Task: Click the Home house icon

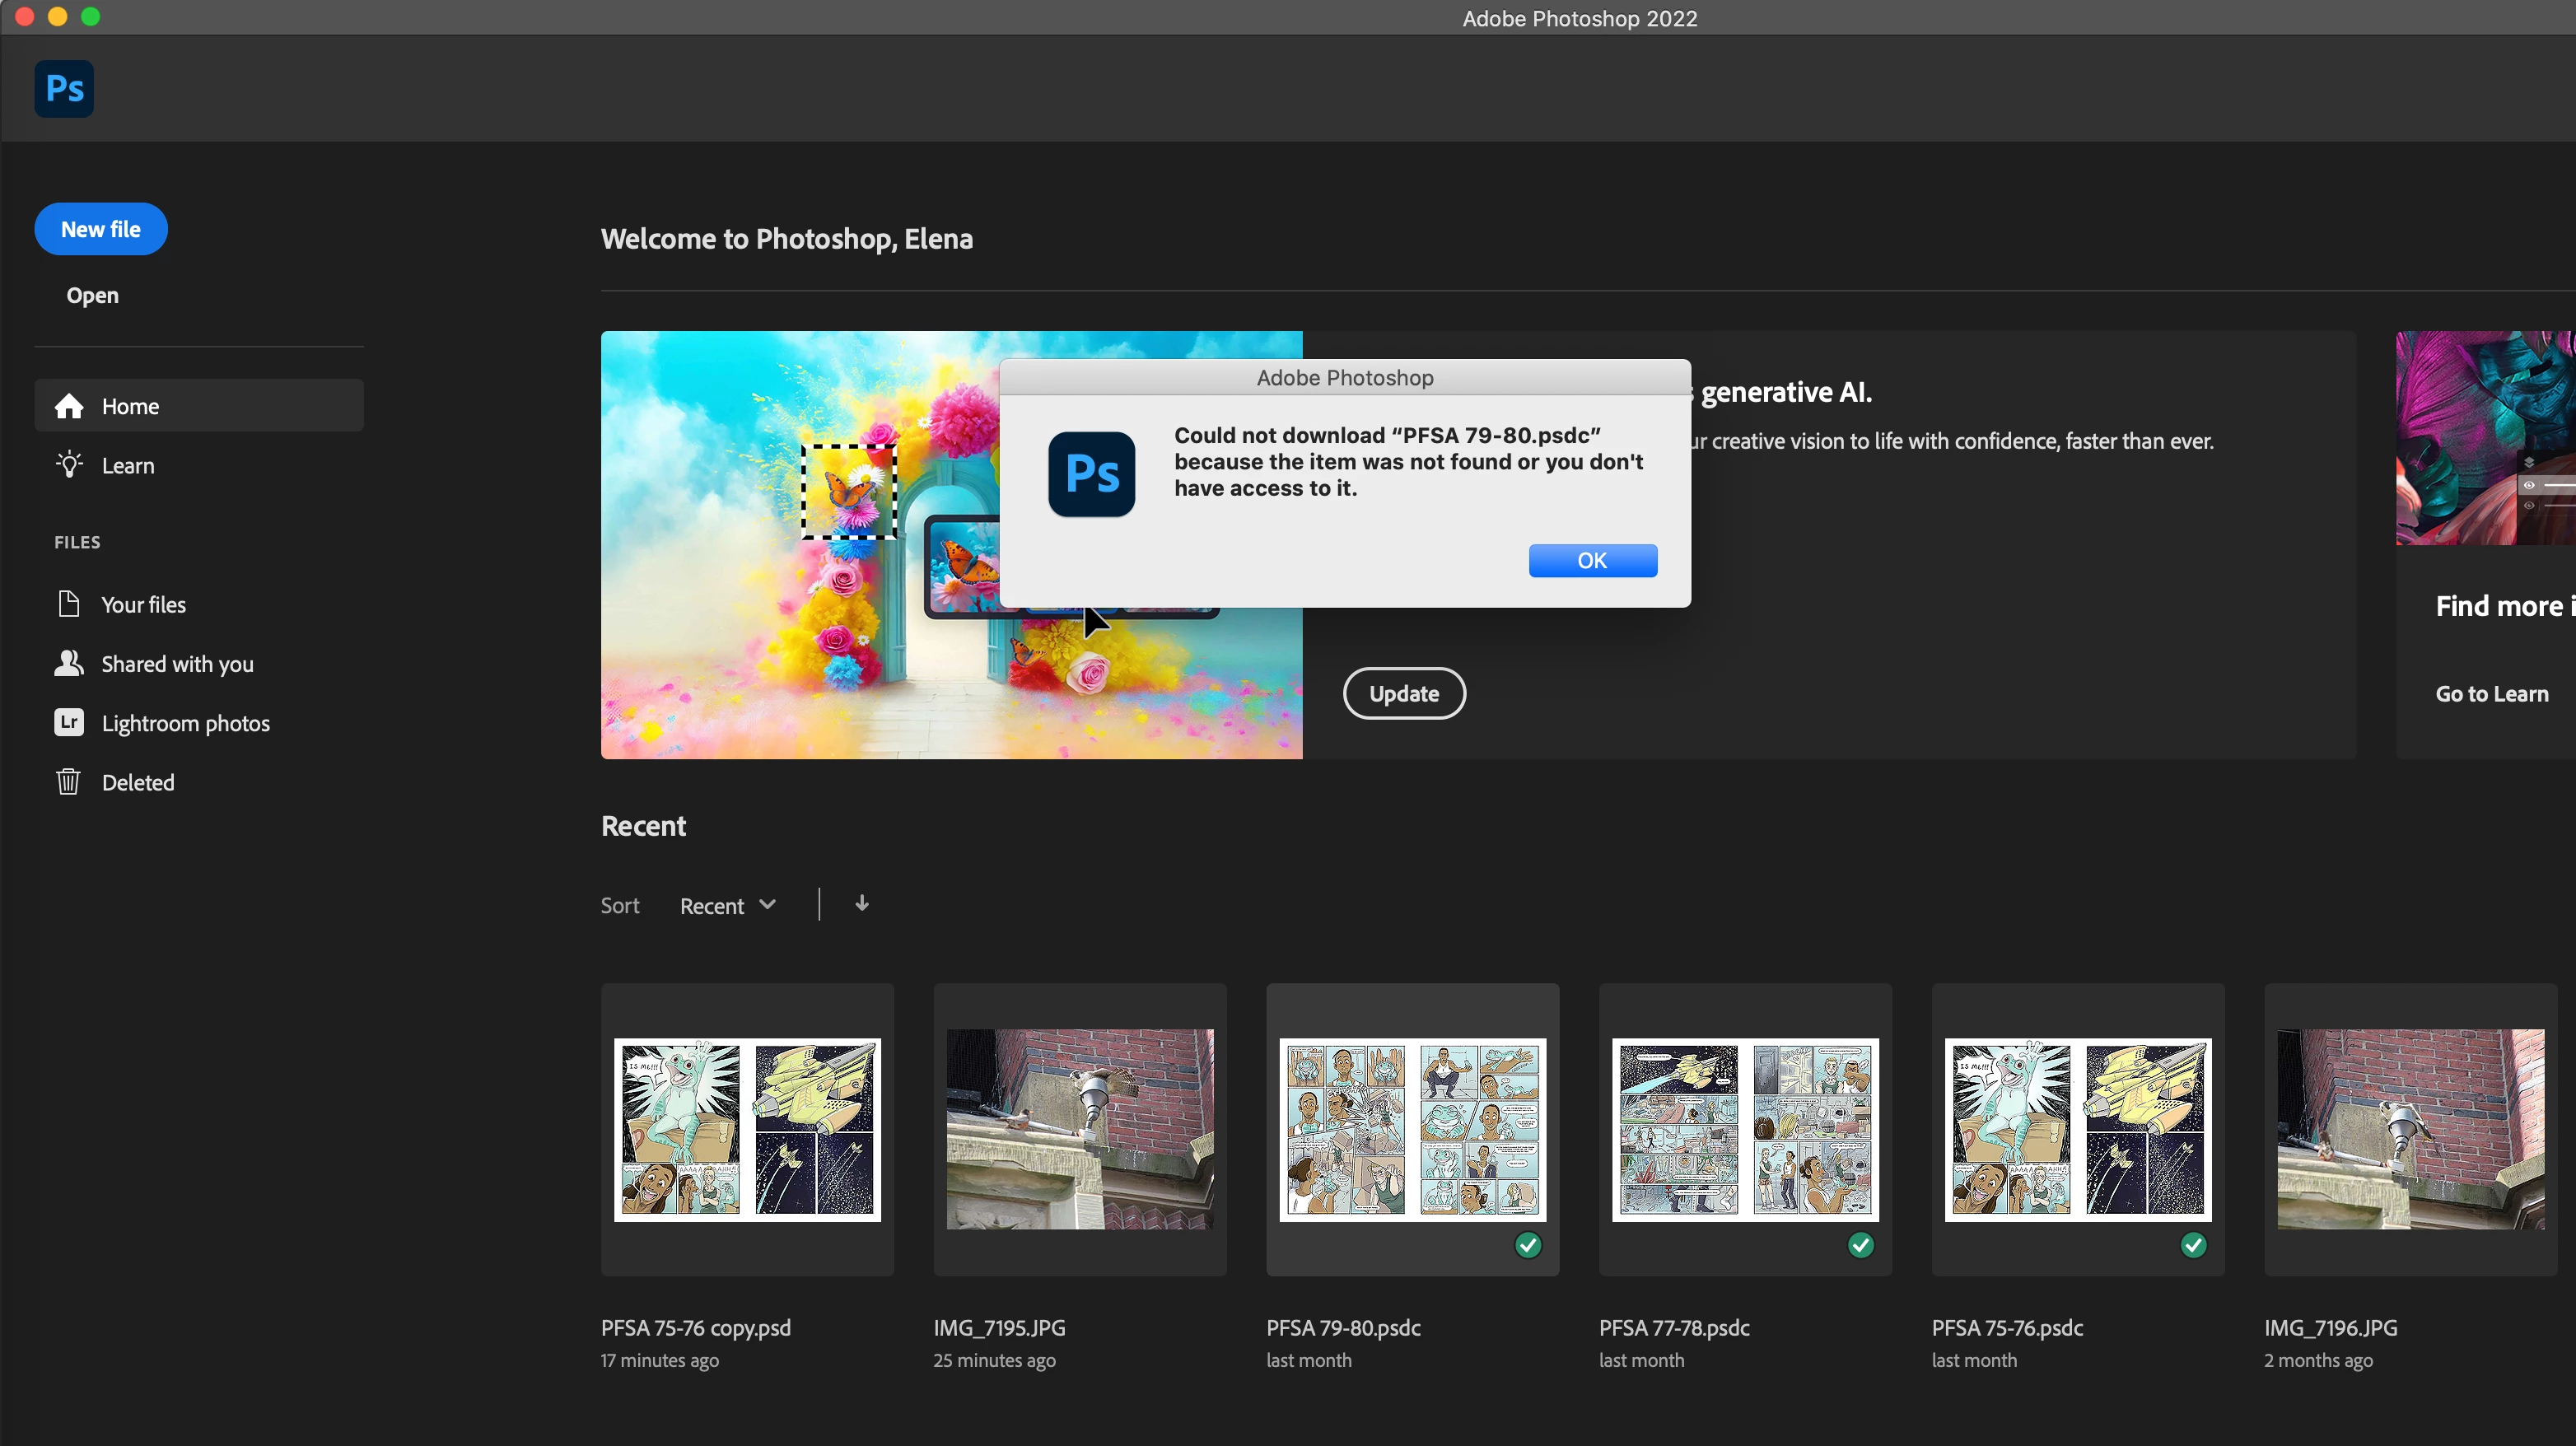Action: [x=69, y=406]
